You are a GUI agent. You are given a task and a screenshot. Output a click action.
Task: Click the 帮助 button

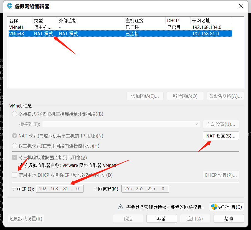pos(229,219)
